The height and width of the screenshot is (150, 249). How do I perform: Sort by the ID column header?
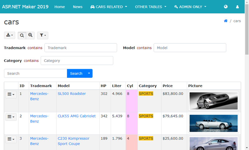point(22,86)
